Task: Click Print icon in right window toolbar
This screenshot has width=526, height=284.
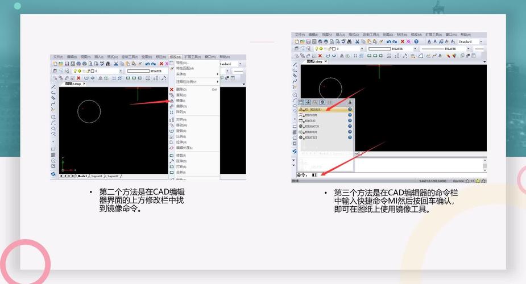Action: 320,41
